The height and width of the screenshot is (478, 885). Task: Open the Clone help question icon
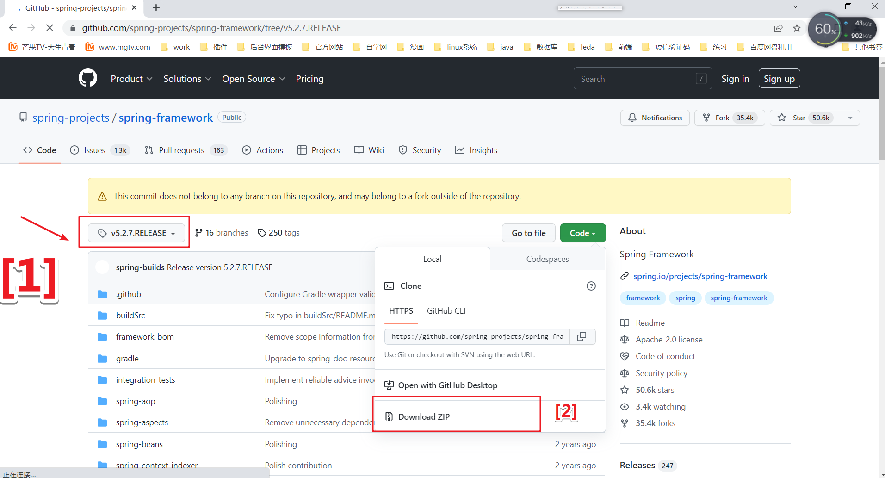(x=591, y=286)
